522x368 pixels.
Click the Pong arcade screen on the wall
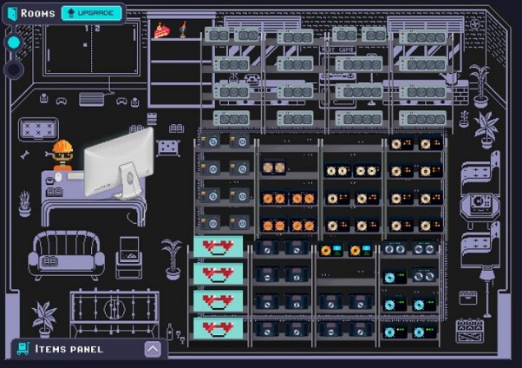click(92, 48)
